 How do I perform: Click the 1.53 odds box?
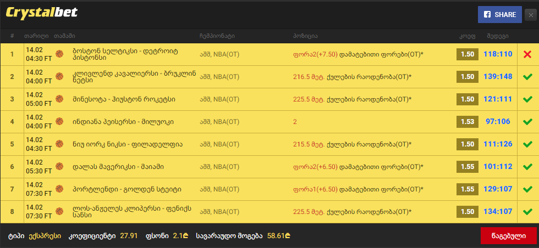click(x=468, y=122)
